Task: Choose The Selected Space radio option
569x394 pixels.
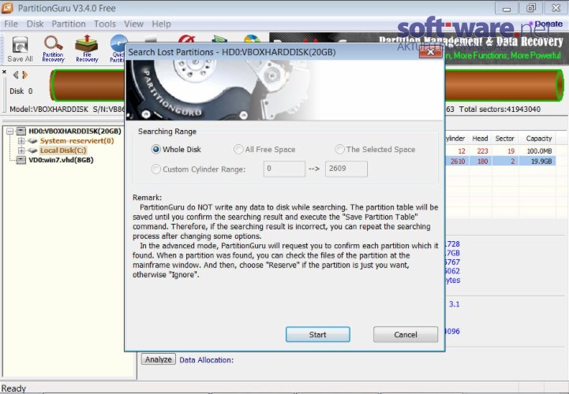Action: (339, 150)
